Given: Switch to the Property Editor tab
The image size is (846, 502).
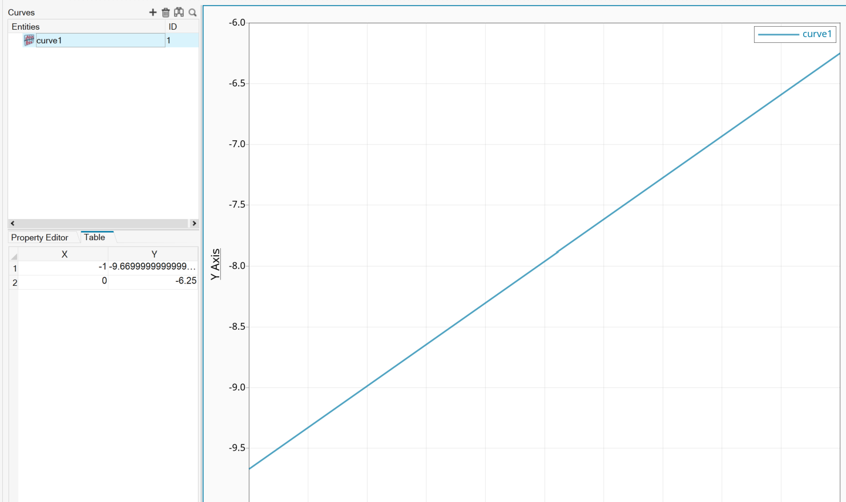Looking at the screenshot, I should click(40, 237).
